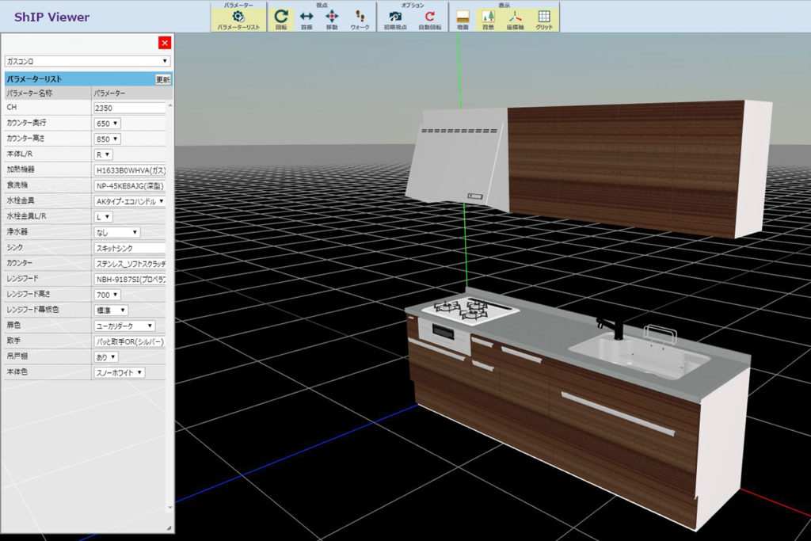Click the 浄水器 row label
The height and width of the screenshot is (541, 811).
coord(17,232)
